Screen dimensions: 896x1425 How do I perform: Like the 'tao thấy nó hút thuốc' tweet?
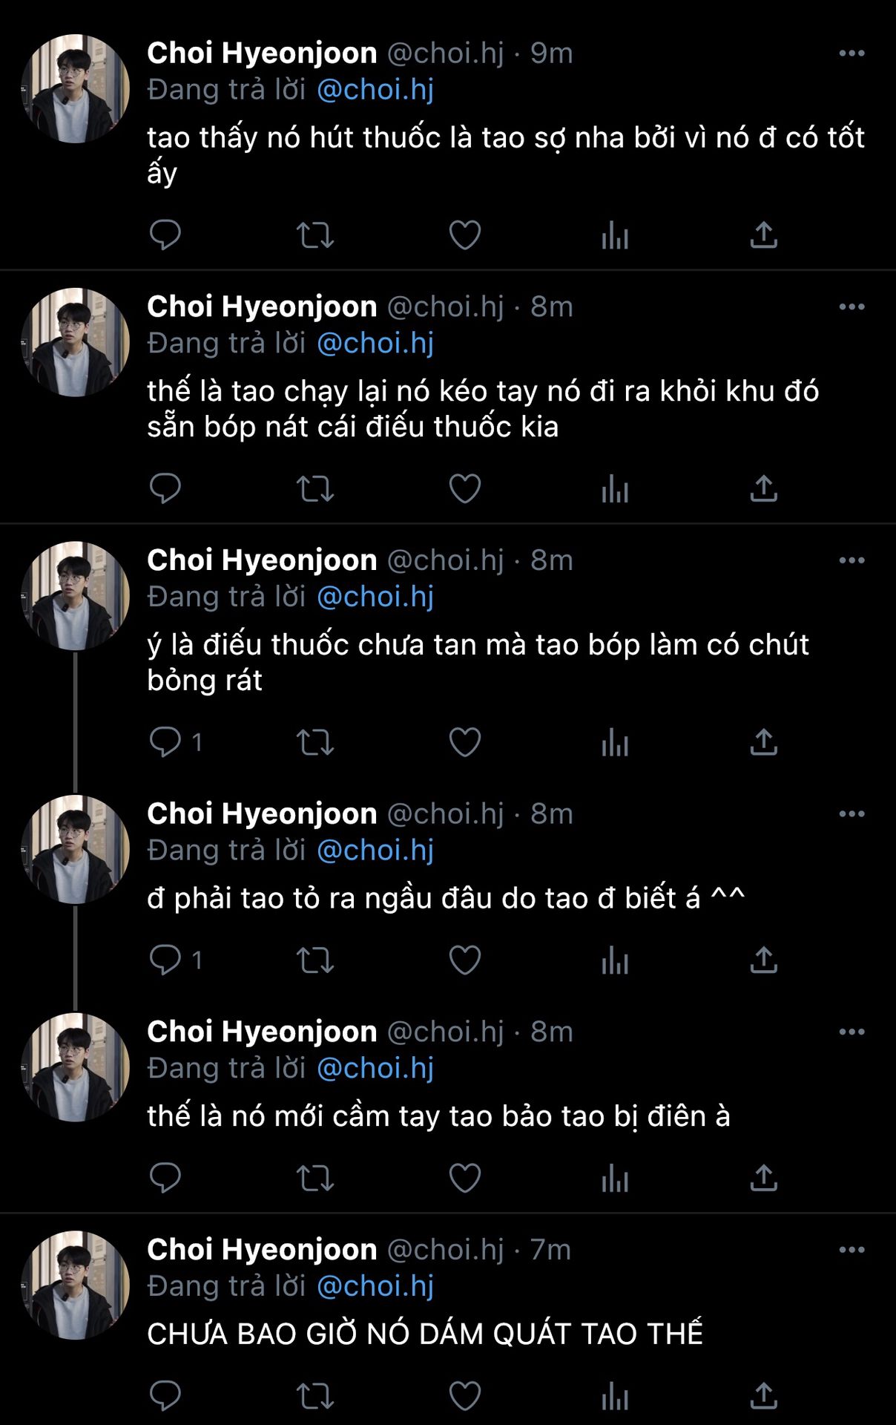click(465, 235)
